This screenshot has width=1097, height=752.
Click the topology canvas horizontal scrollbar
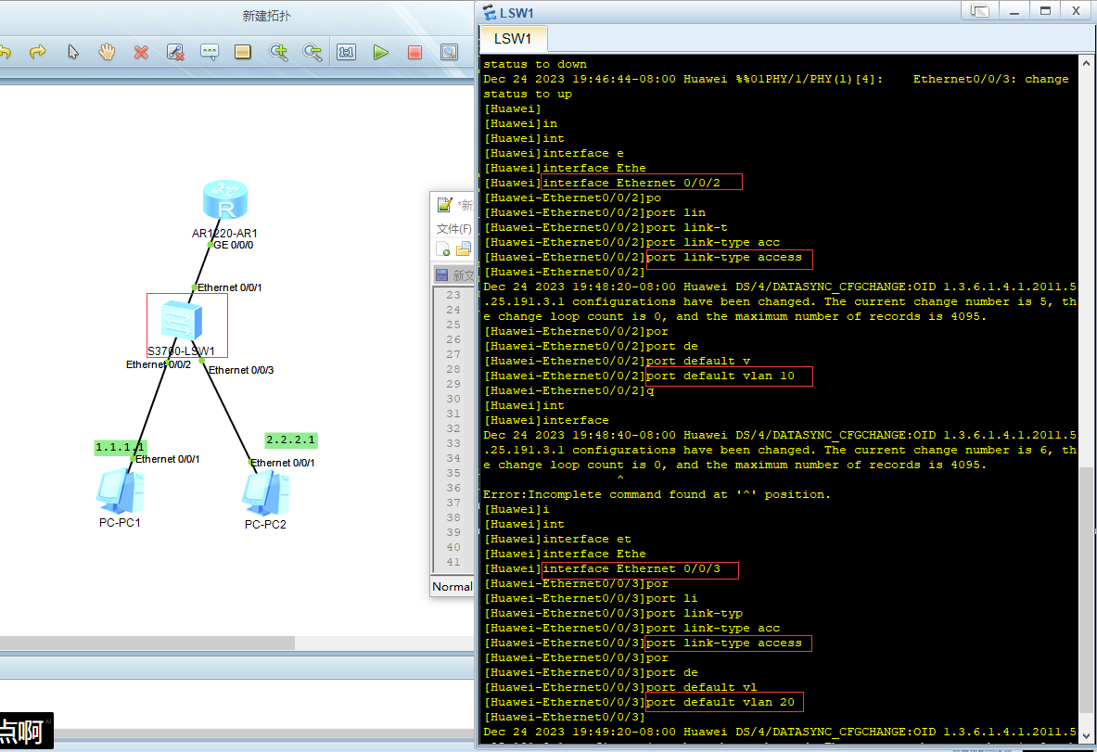pyautogui.click(x=147, y=643)
